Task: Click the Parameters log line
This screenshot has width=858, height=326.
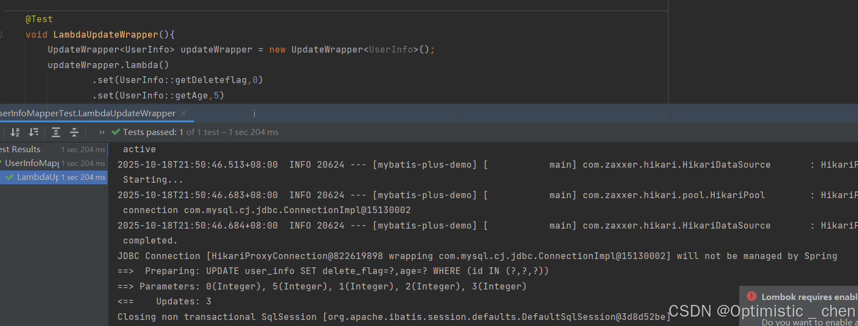Action: [322, 287]
